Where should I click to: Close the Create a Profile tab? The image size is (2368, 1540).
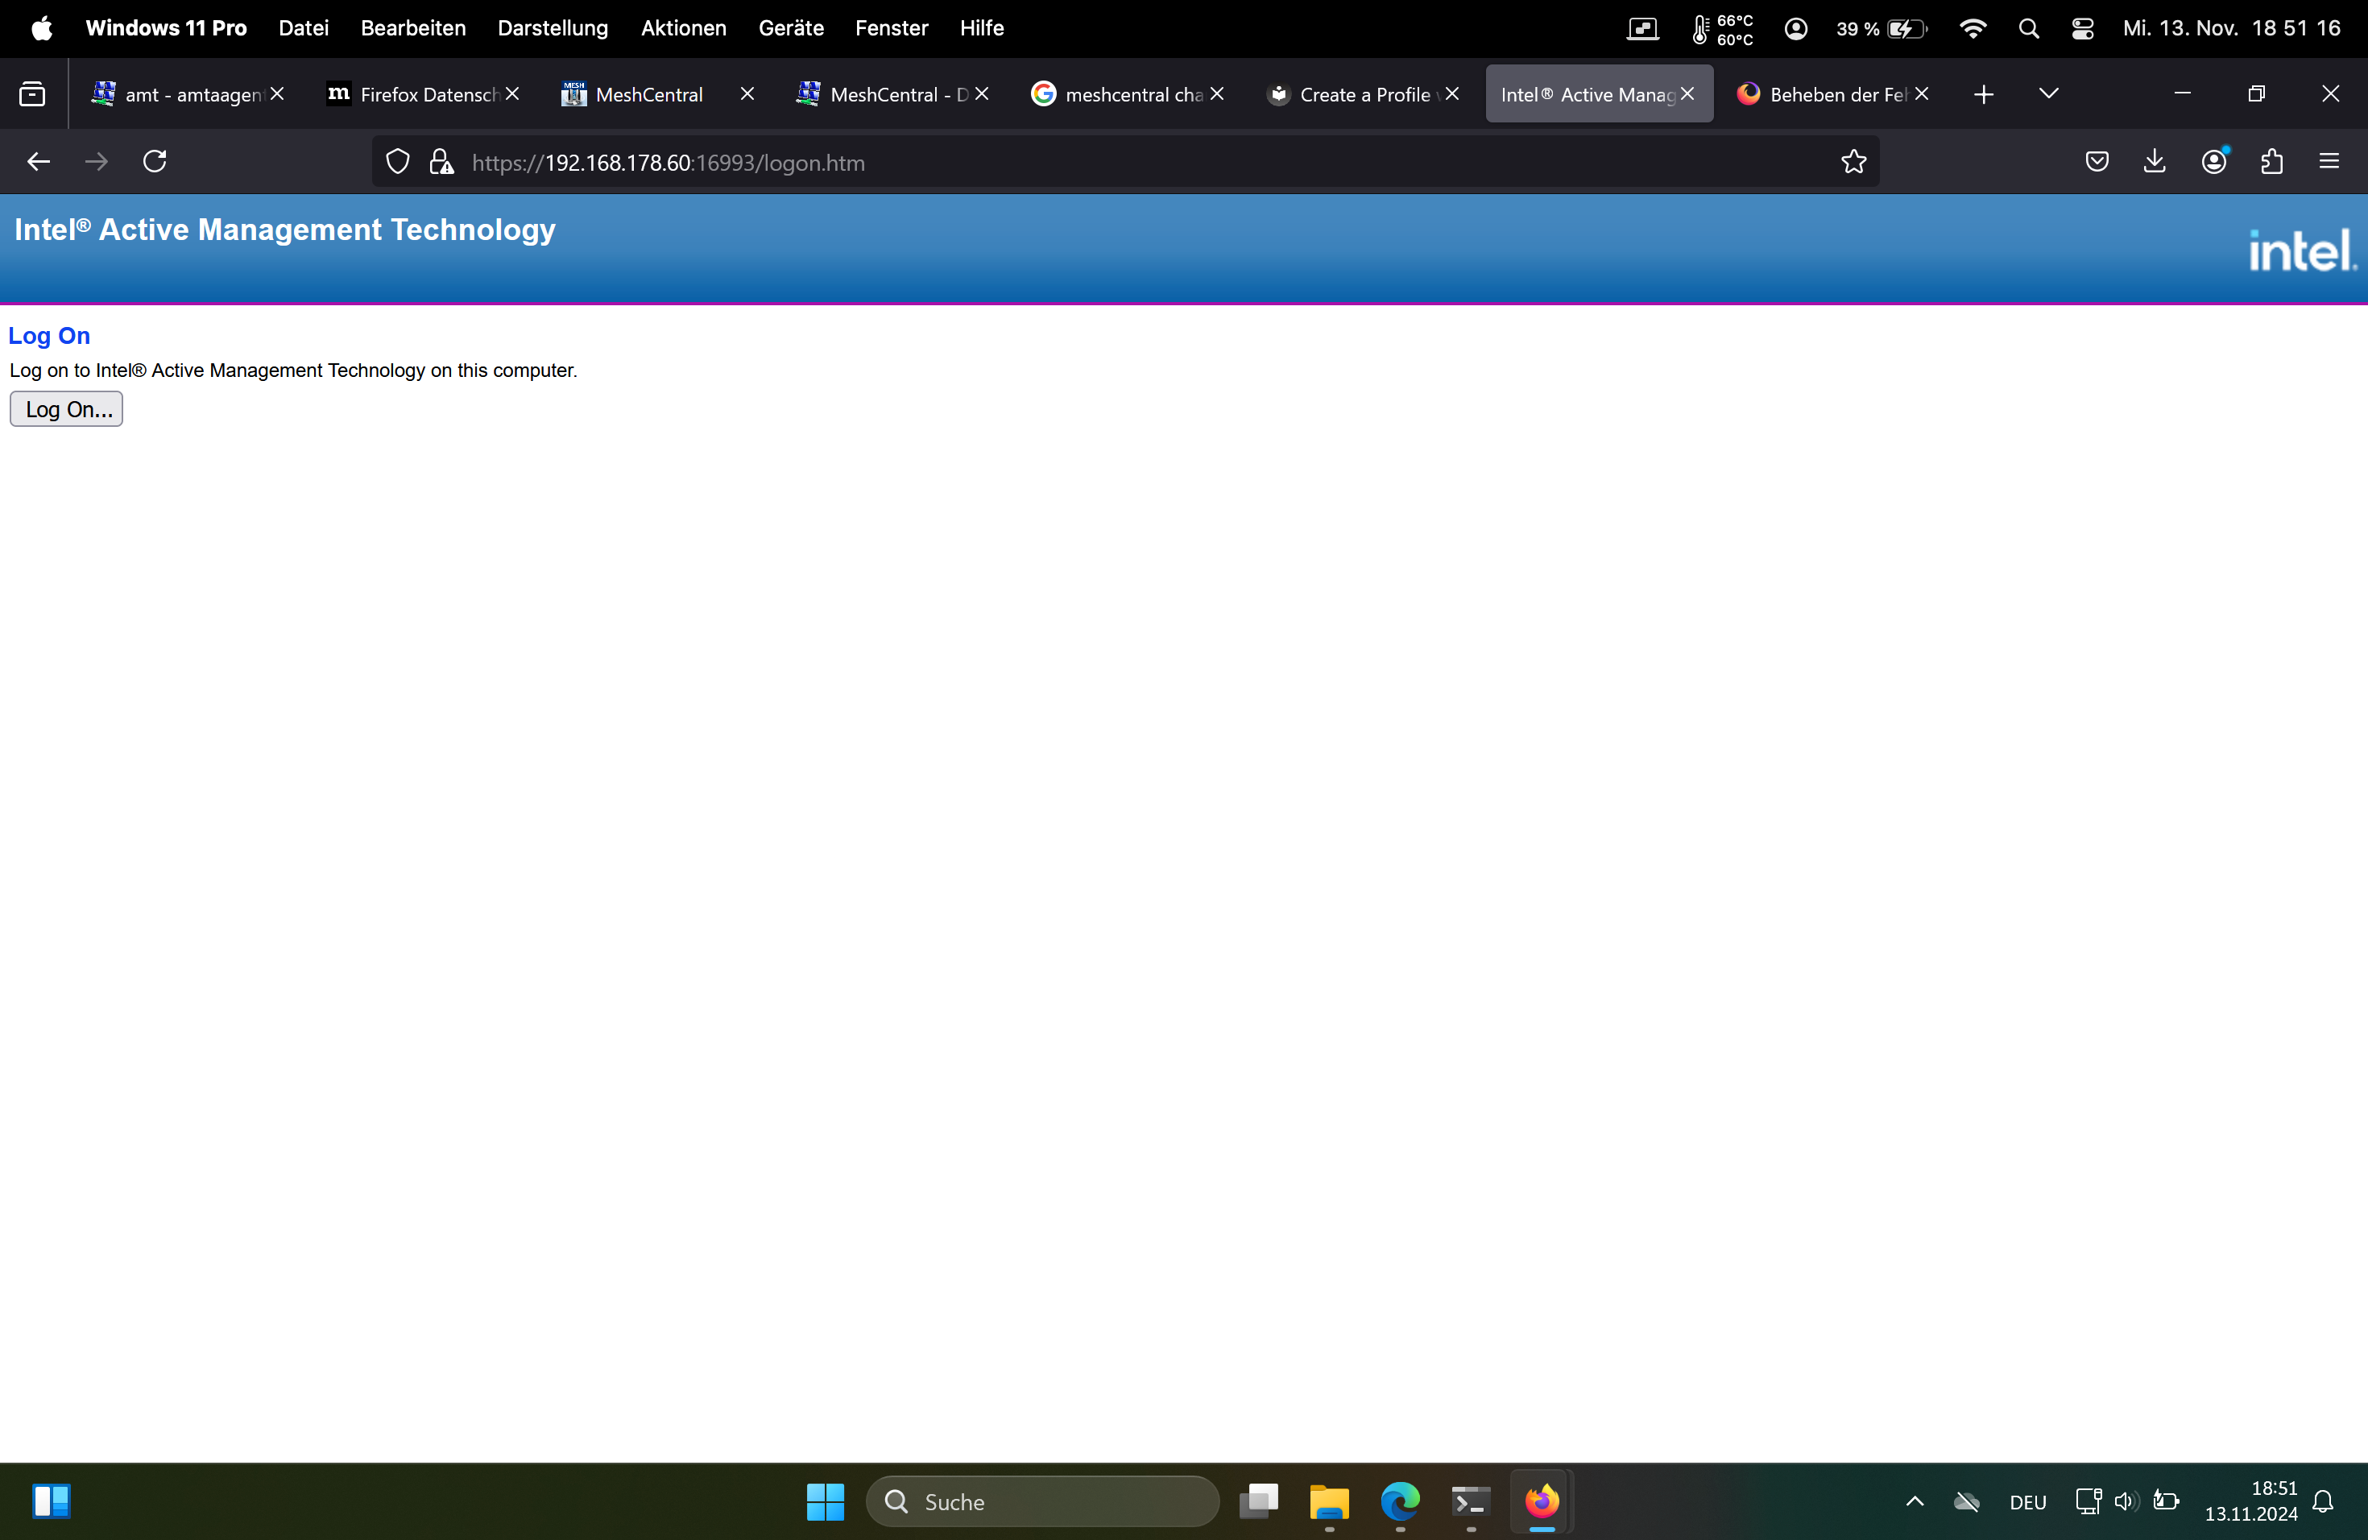click(x=1453, y=93)
